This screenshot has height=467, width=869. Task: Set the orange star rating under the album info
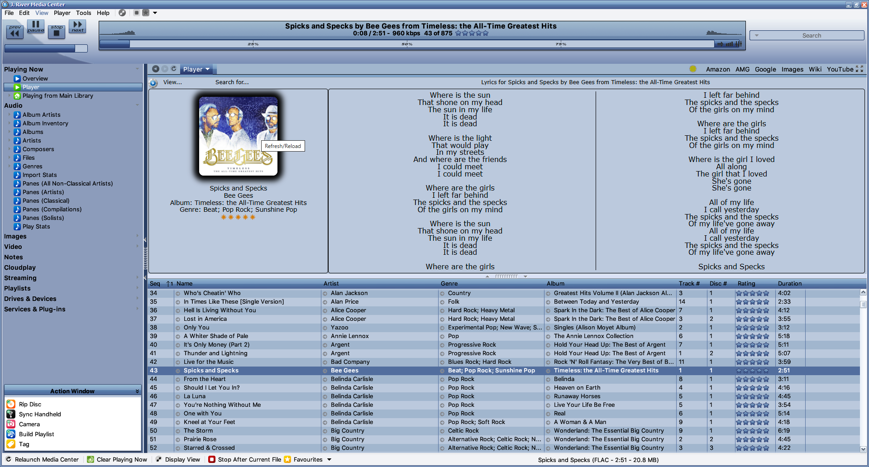point(238,217)
